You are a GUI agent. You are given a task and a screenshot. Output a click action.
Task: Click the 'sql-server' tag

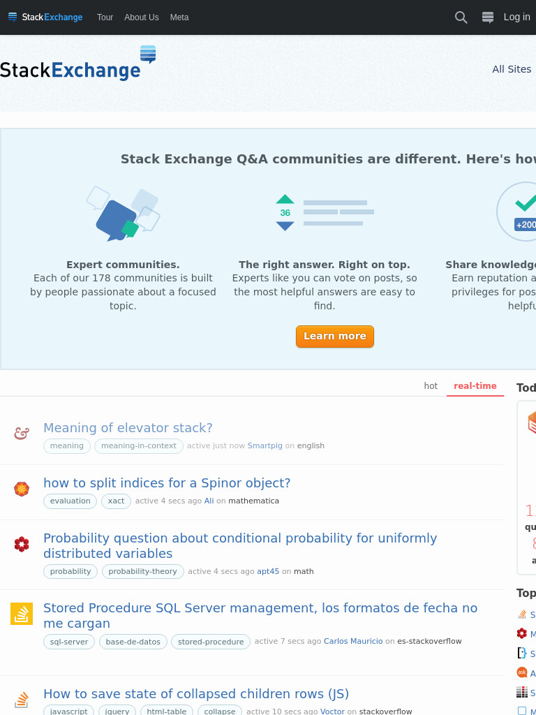click(69, 642)
